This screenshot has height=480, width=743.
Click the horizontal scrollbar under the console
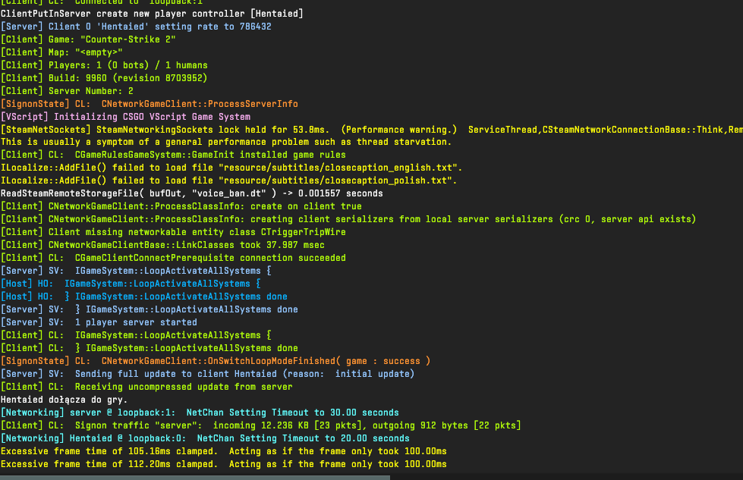tap(195, 478)
